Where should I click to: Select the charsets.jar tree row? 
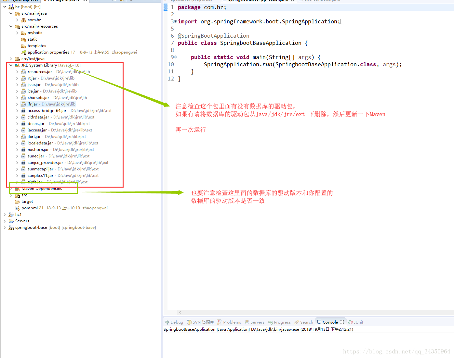pyautogui.click(x=54, y=98)
